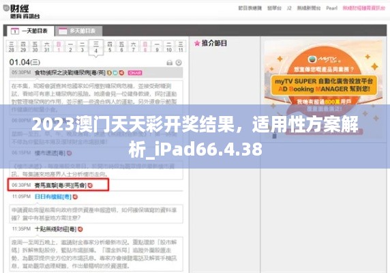Click the red icon beside 樓市速遞

pos(70,153)
